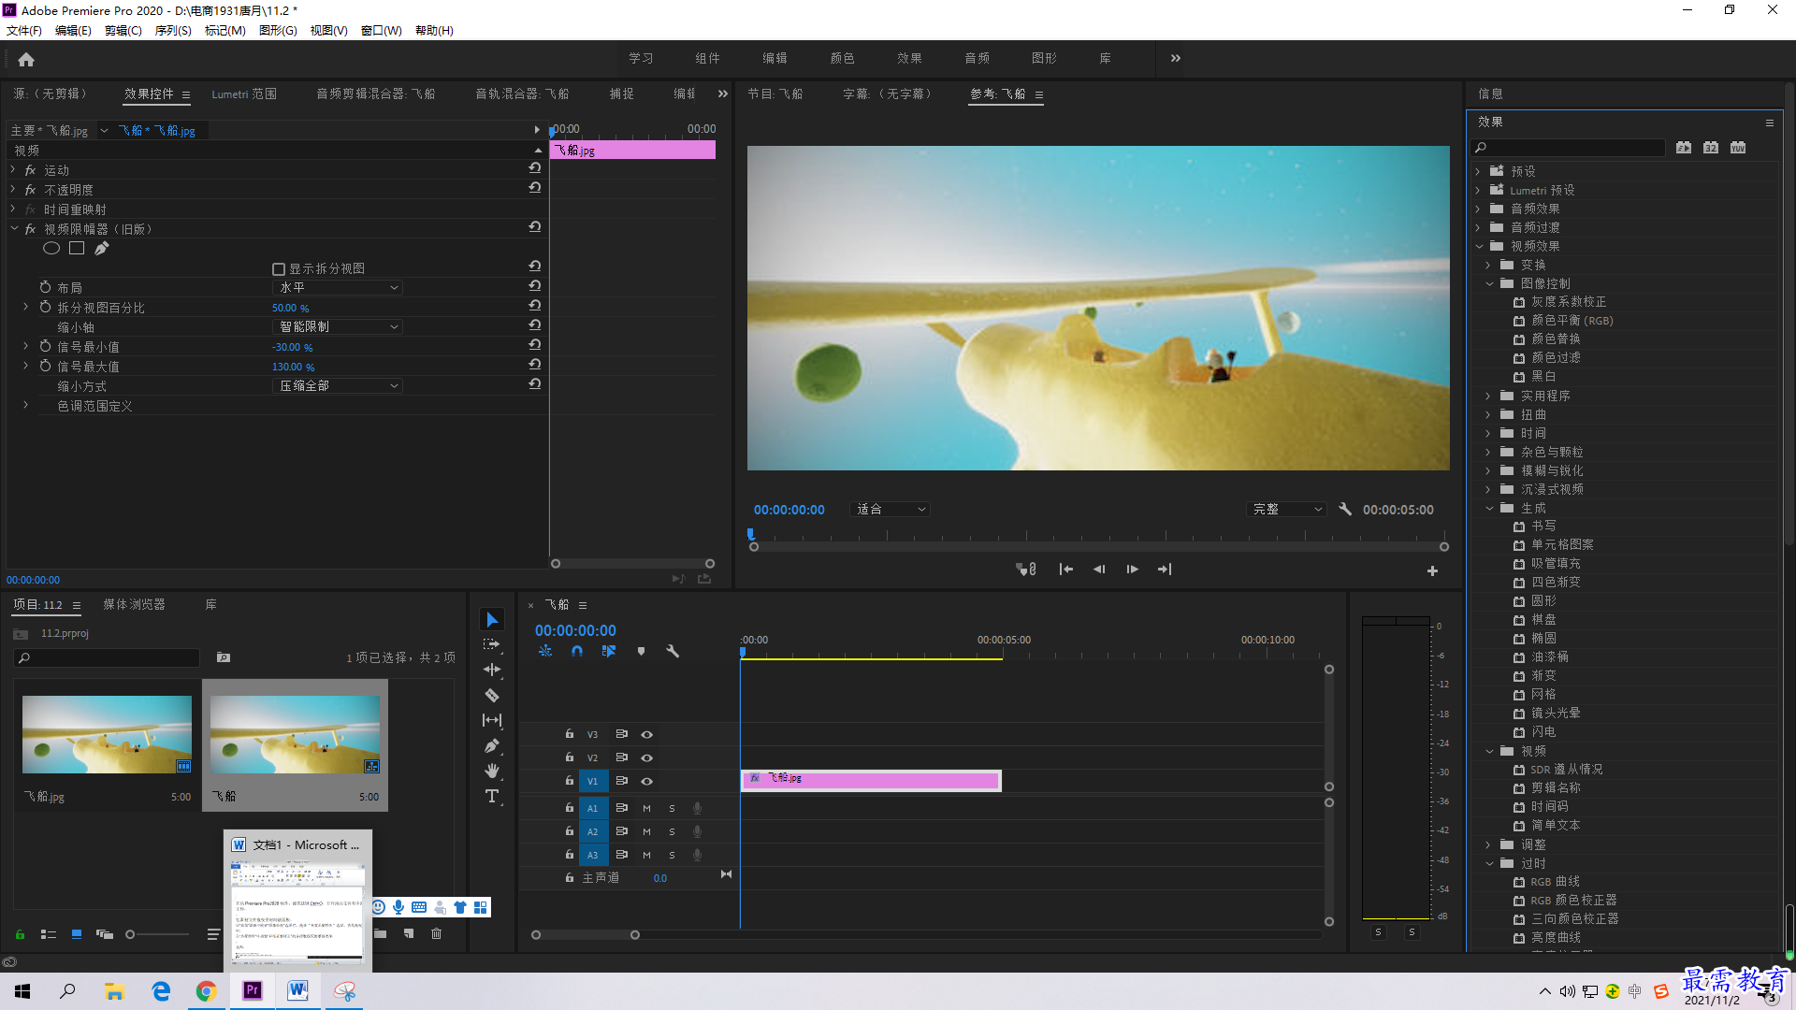Reset the 运动 effect parameters
Image resolution: width=1796 pixels, height=1010 pixels.
point(535,168)
